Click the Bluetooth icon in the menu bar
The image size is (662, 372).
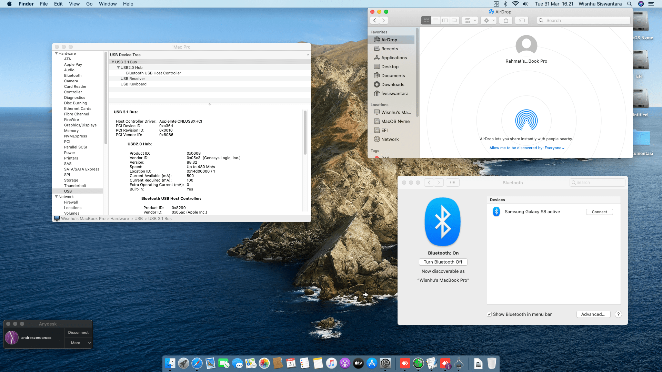505,4
